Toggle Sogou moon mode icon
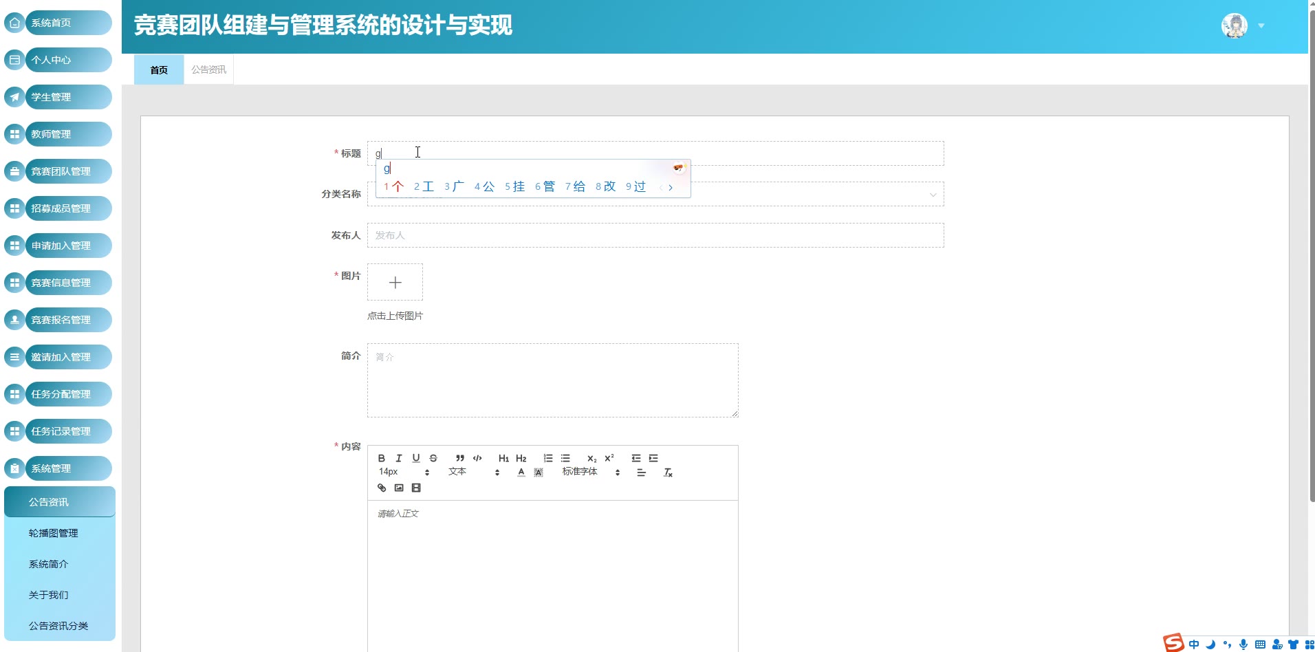The width and height of the screenshot is (1315, 652). click(x=1210, y=644)
